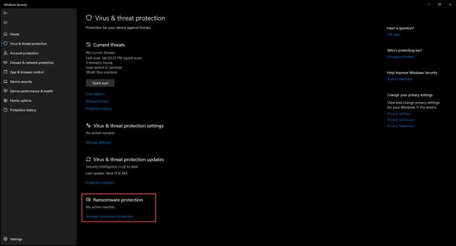Image resolution: width=456 pixels, height=246 pixels.
Task: Click the Current threats heading
Action: pos(109,45)
